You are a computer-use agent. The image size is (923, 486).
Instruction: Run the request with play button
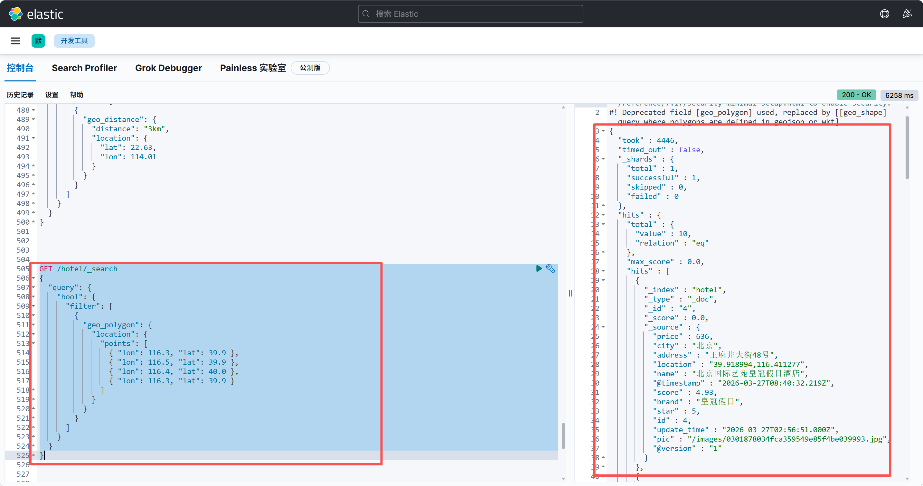(539, 269)
